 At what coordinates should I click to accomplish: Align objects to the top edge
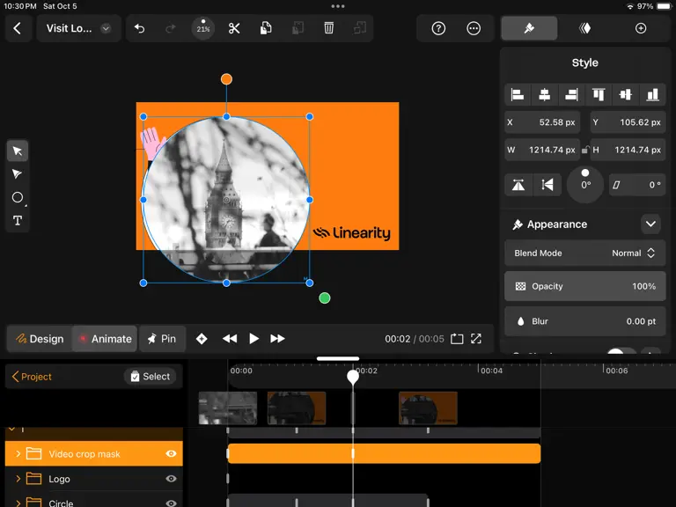point(599,94)
